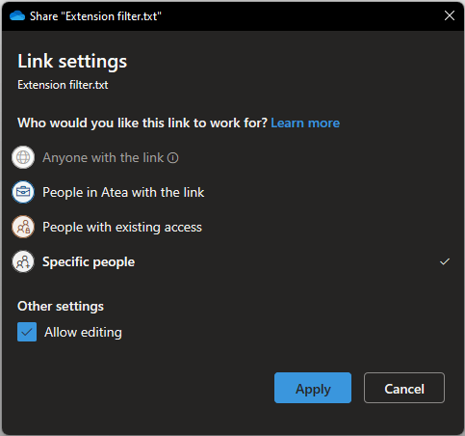Choose the Specific people icon
This screenshot has width=465, height=436.
(x=23, y=261)
